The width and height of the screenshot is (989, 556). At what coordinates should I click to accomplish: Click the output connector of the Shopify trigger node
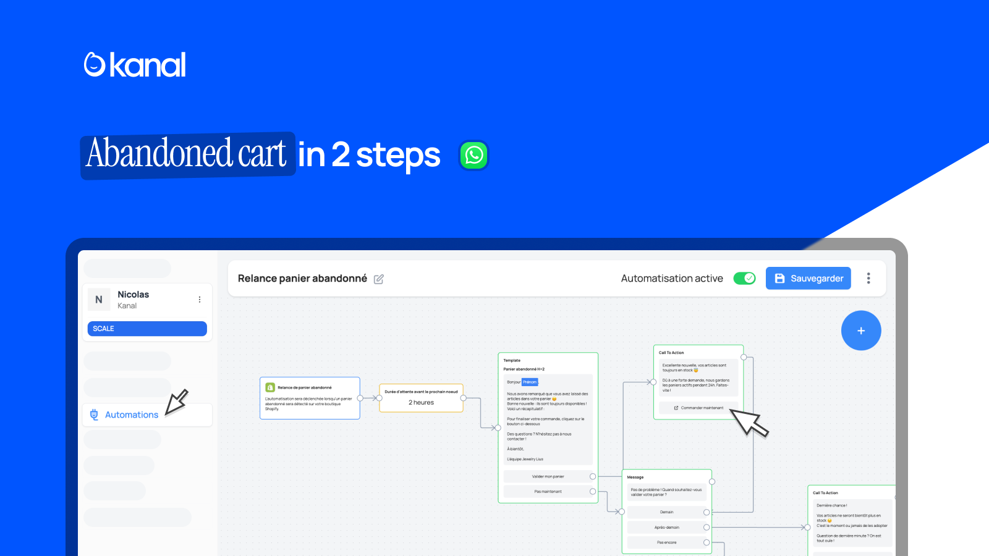(360, 398)
